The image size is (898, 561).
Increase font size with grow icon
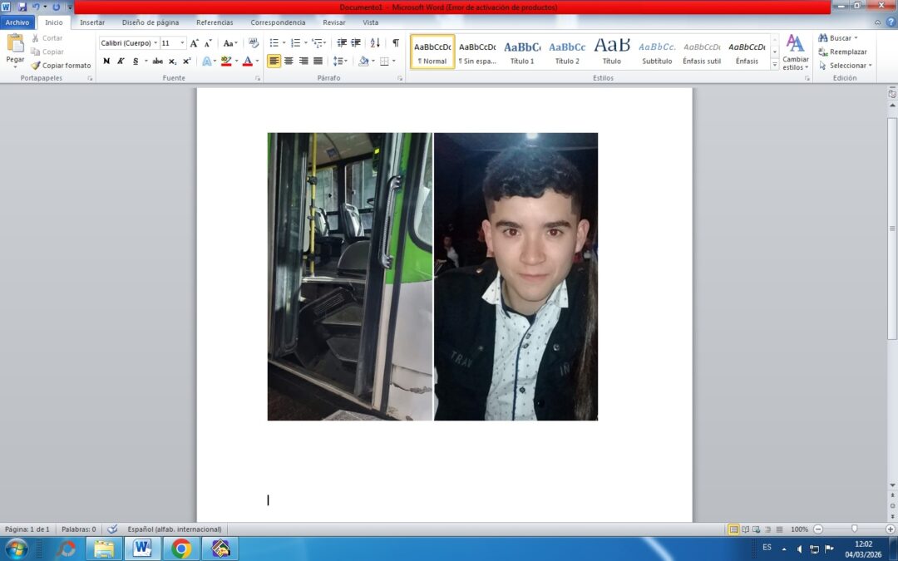194,43
